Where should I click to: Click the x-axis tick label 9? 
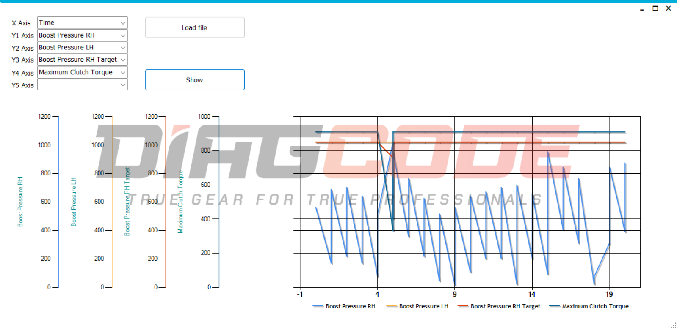pyautogui.click(x=455, y=294)
